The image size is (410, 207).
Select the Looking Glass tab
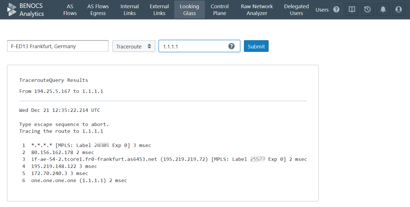189,10
